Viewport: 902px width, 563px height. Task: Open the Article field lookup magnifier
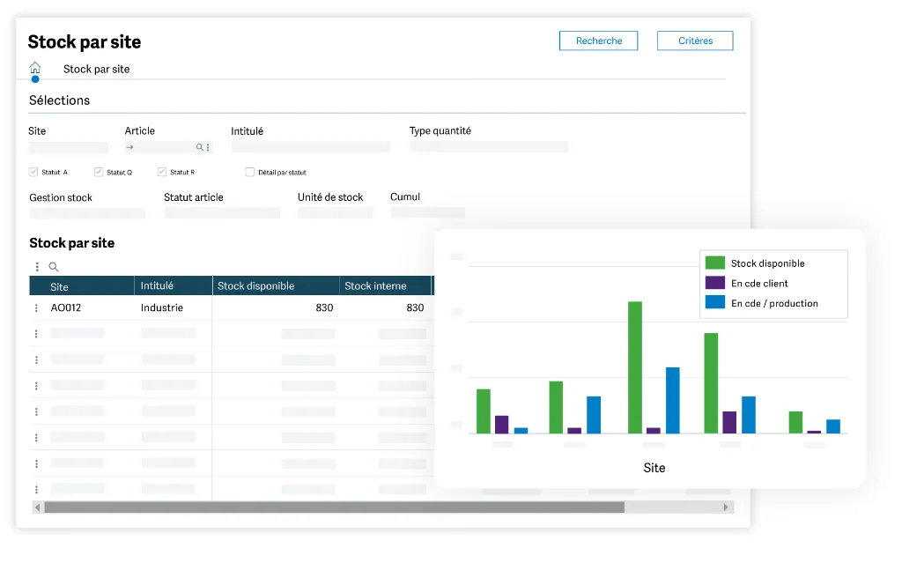coord(199,147)
